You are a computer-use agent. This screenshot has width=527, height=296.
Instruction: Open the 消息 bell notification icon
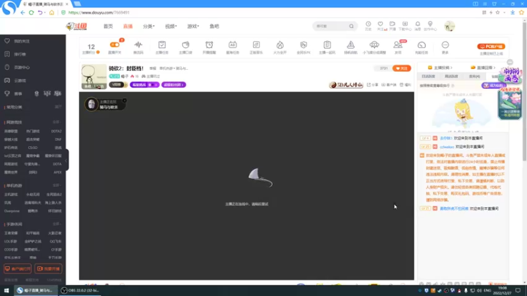point(418,24)
